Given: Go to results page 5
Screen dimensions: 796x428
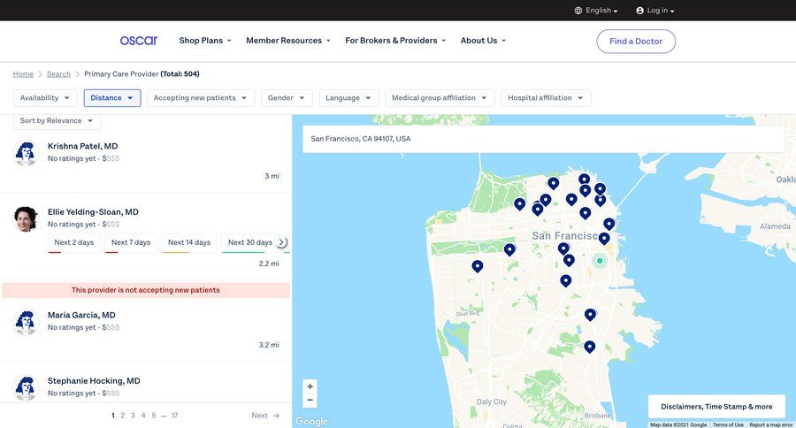Looking at the screenshot, I should pos(154,416).
